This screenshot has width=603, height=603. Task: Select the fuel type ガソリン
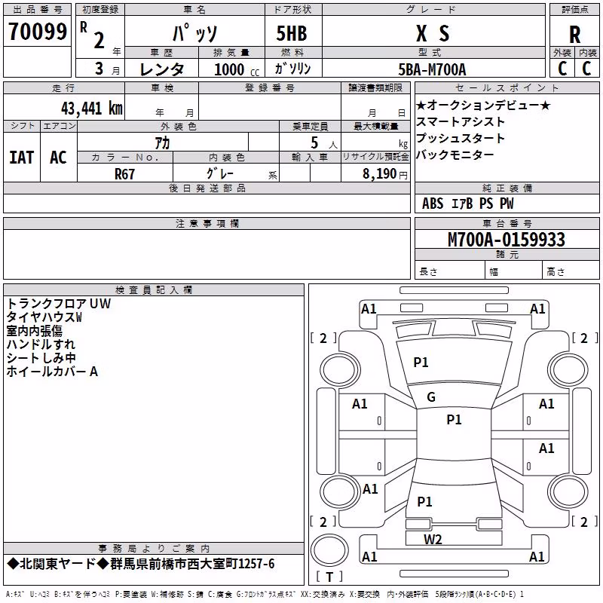pyautogui.click(x=292, y=69)
